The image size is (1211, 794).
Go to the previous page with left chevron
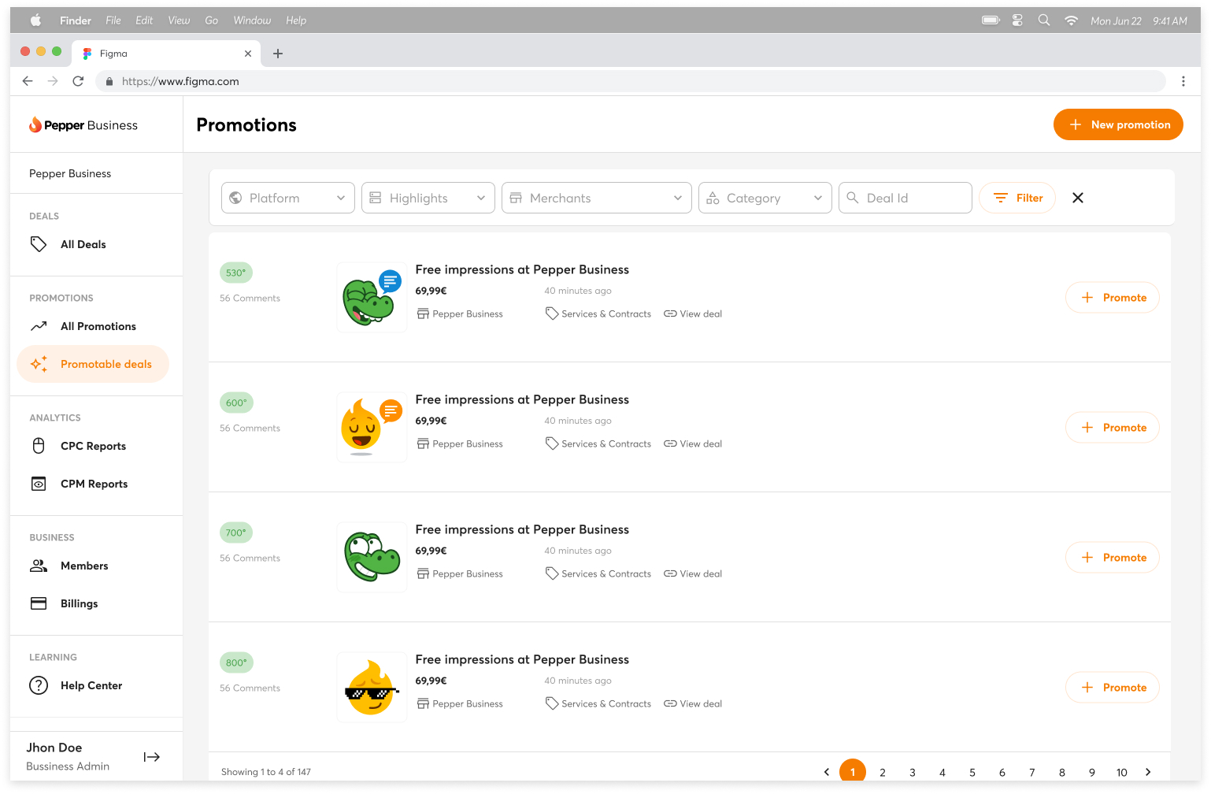pyautogui.click(x=827, y=772)
